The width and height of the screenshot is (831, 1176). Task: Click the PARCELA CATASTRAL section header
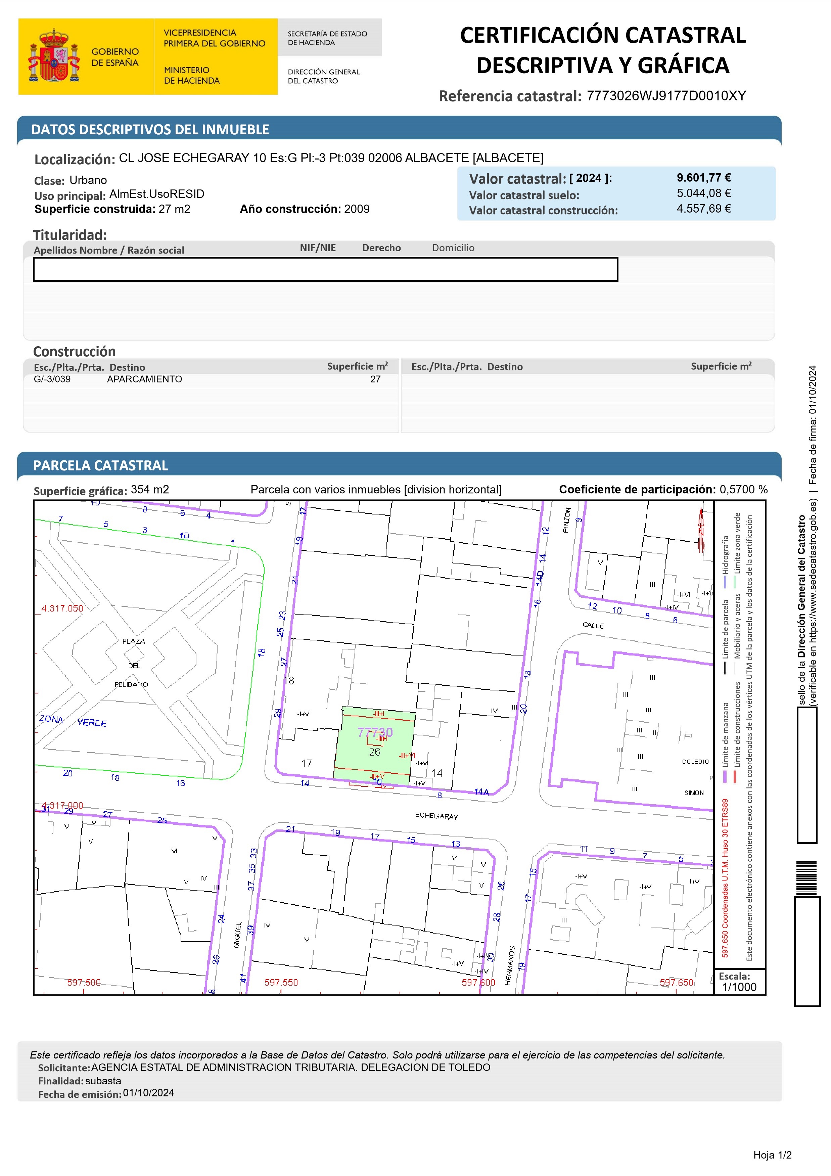pyautogui.click(x=100, y=465)
